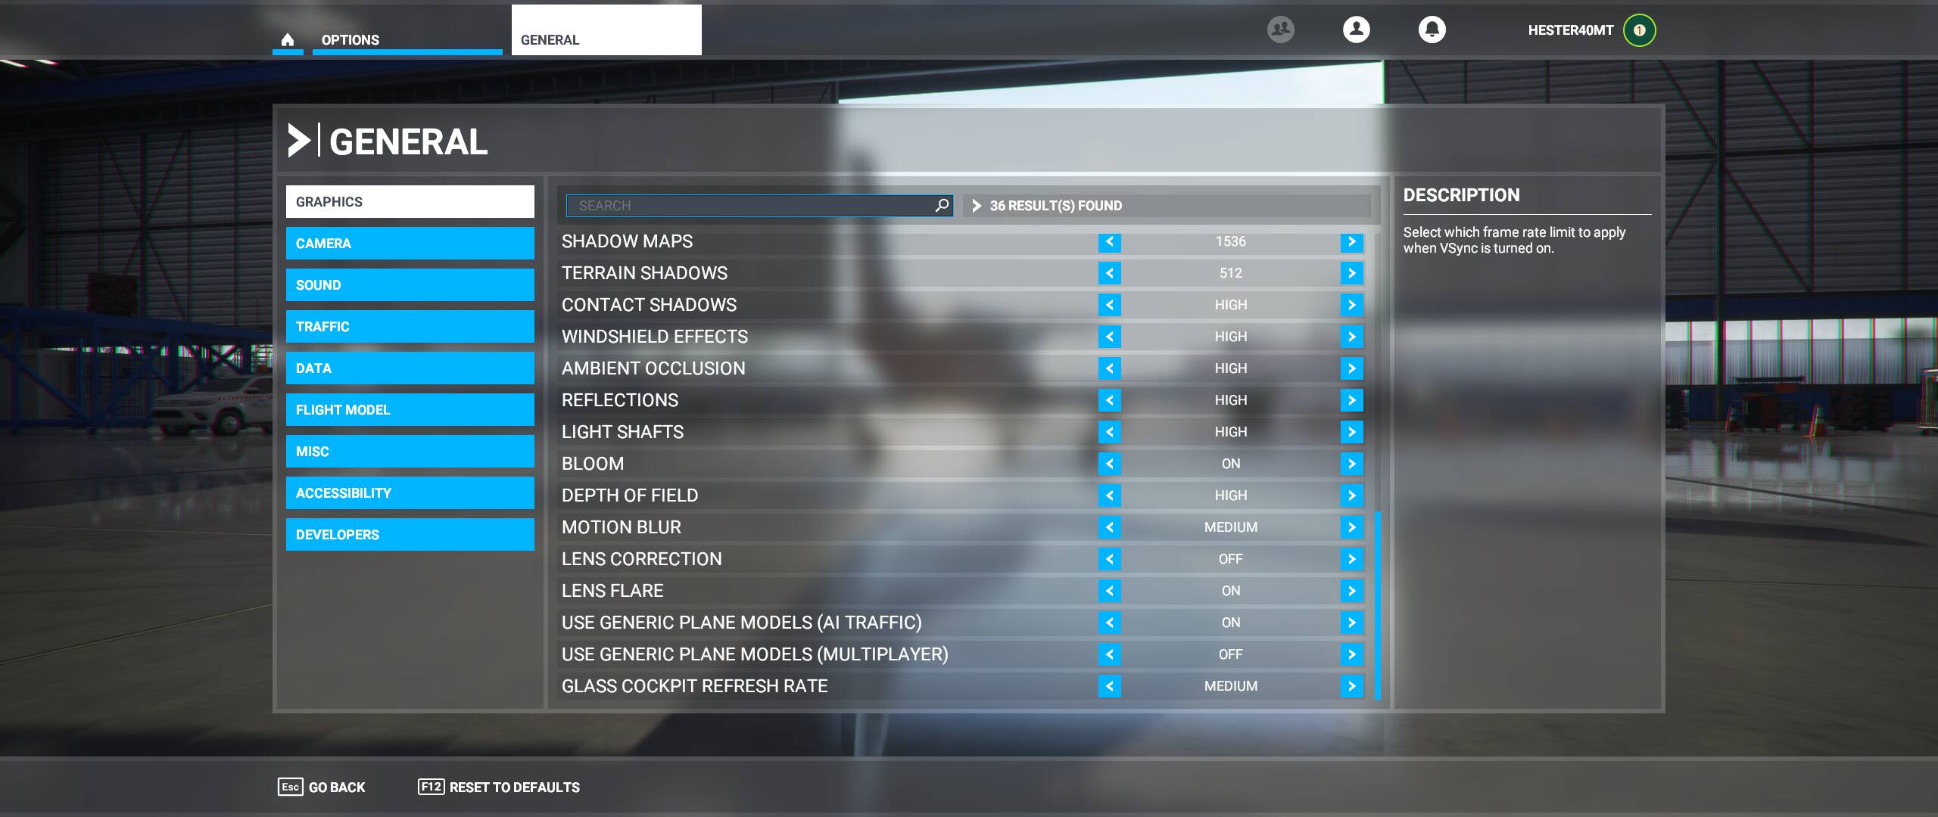Open the friends group icon
The image size is (1938, 817).
coord(1280,30)
